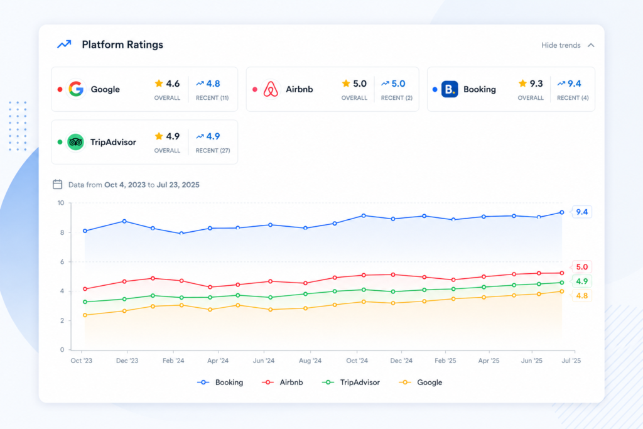Screen dimensions: 643x429
Task: Click the RECENT (2) label
Action: [x=397, y=97]
